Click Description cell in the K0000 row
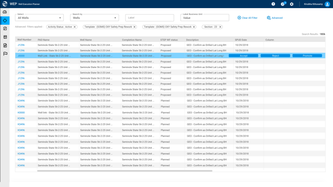This screenshot has height=187, width=333. pyautogui.click(x=207, y=113)
